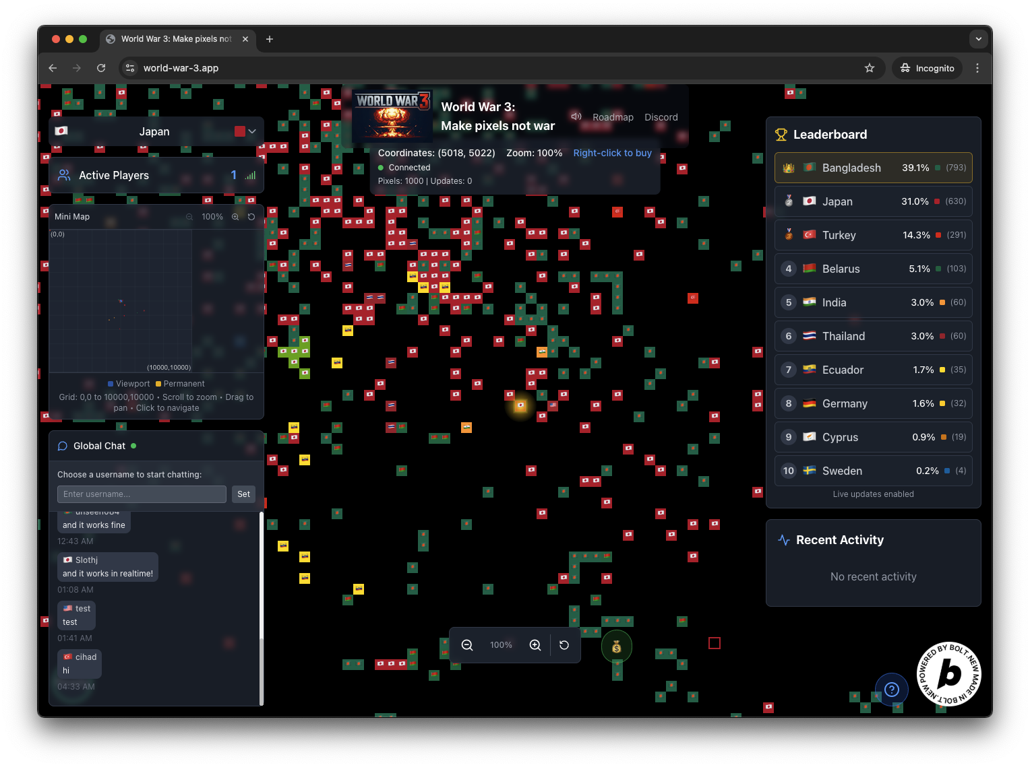This screenshot has width=1030, height=767.
Task: Click the red outlined empty pixel square
Action: pyautogui.click(x=715, y=643)
